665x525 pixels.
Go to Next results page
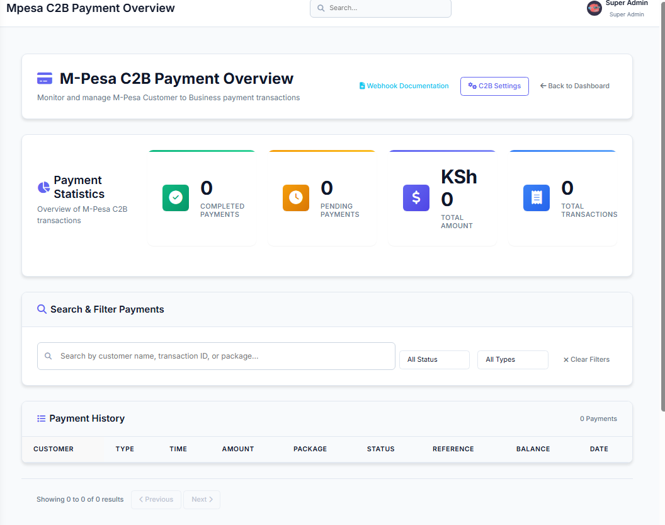pos(202,500)
